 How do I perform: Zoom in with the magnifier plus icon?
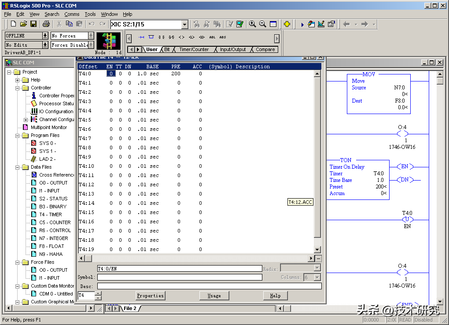252,24
